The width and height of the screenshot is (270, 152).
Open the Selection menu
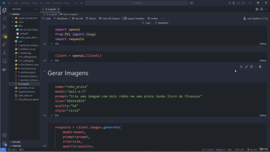tap(25, 3)
